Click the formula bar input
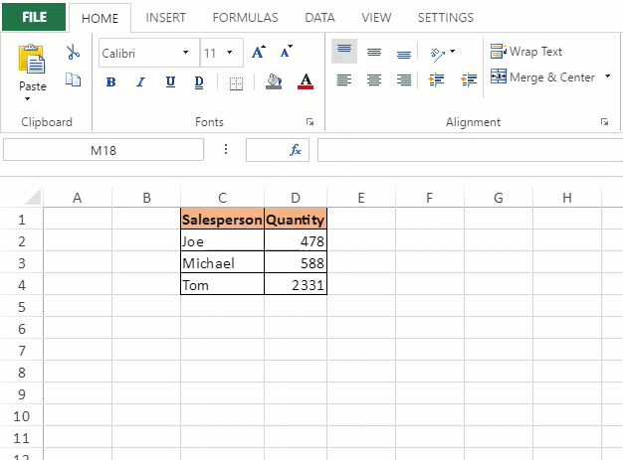 pyautogui.click(x=470, y=150)
